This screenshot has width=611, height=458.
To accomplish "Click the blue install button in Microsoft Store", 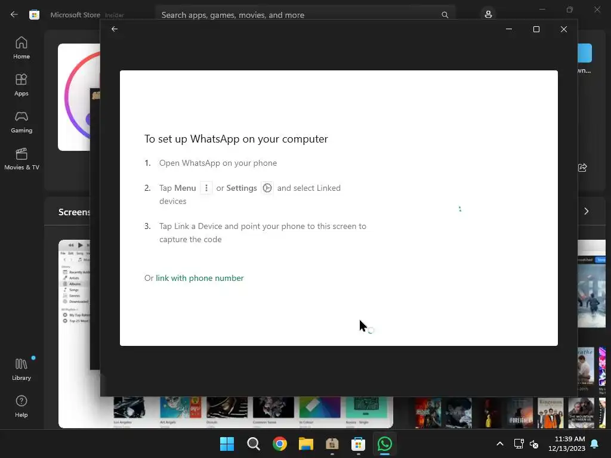I will pyautogui.click(x=585, y=53).
